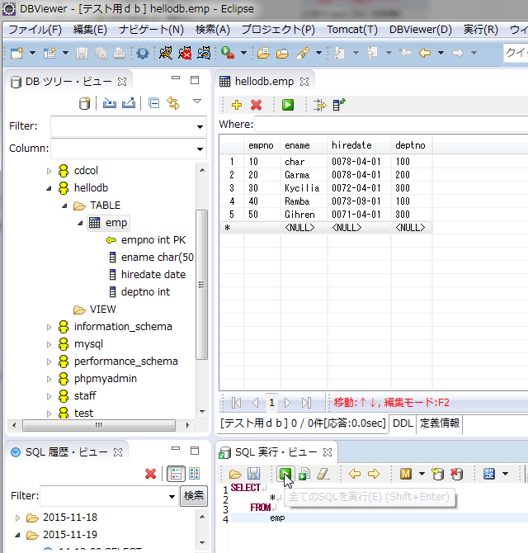Select the empno int PK column node
The image size is (528, 553).
point(153,240)
